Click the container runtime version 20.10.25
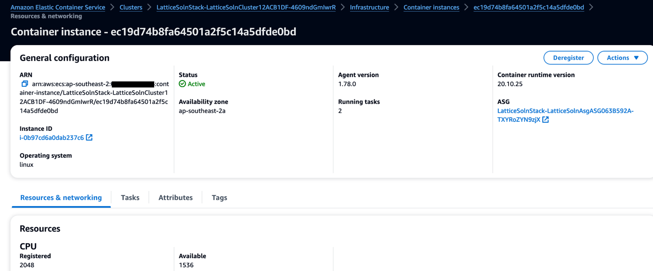This screenshot has height=271, width=653. coord(509,84)
